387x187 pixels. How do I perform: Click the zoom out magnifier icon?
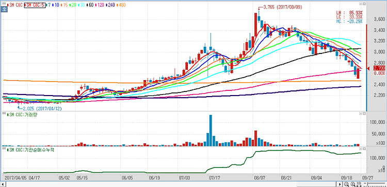(x=347, y=184)
